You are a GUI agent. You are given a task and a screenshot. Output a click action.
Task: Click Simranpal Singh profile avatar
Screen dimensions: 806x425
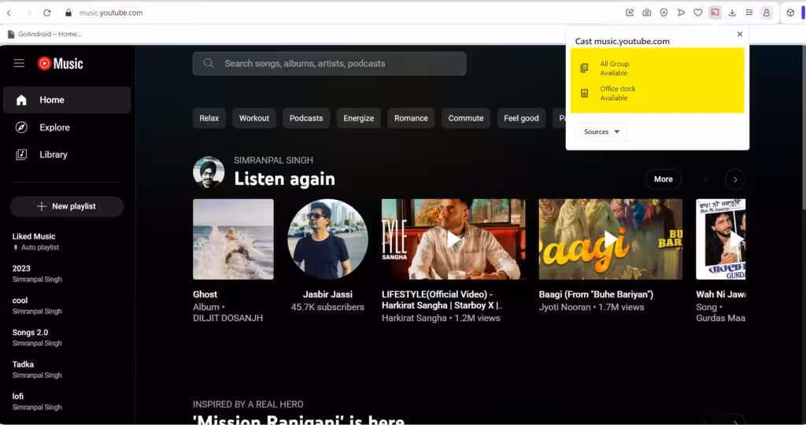coord(209,172)
